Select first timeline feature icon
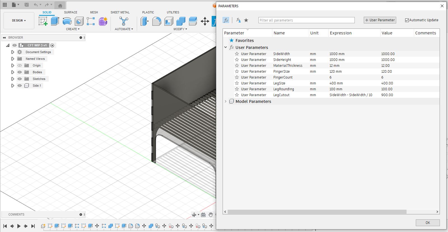Viewport: 448px width, 232px height. click(x=43, y=226)
